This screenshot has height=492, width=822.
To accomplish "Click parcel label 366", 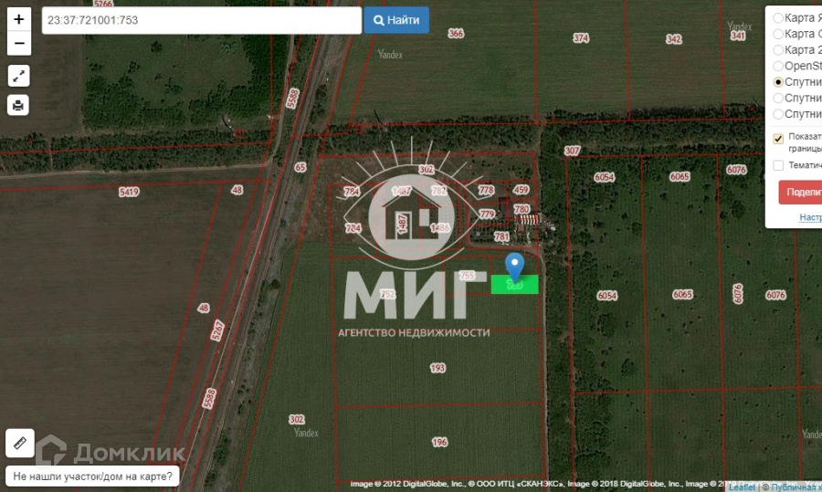I will point(456,34).
